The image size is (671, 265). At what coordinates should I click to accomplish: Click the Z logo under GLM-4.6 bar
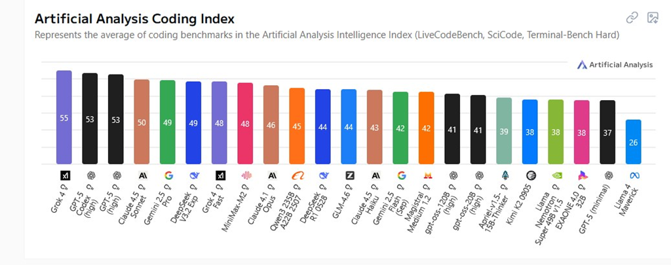(x=349, y=175)
